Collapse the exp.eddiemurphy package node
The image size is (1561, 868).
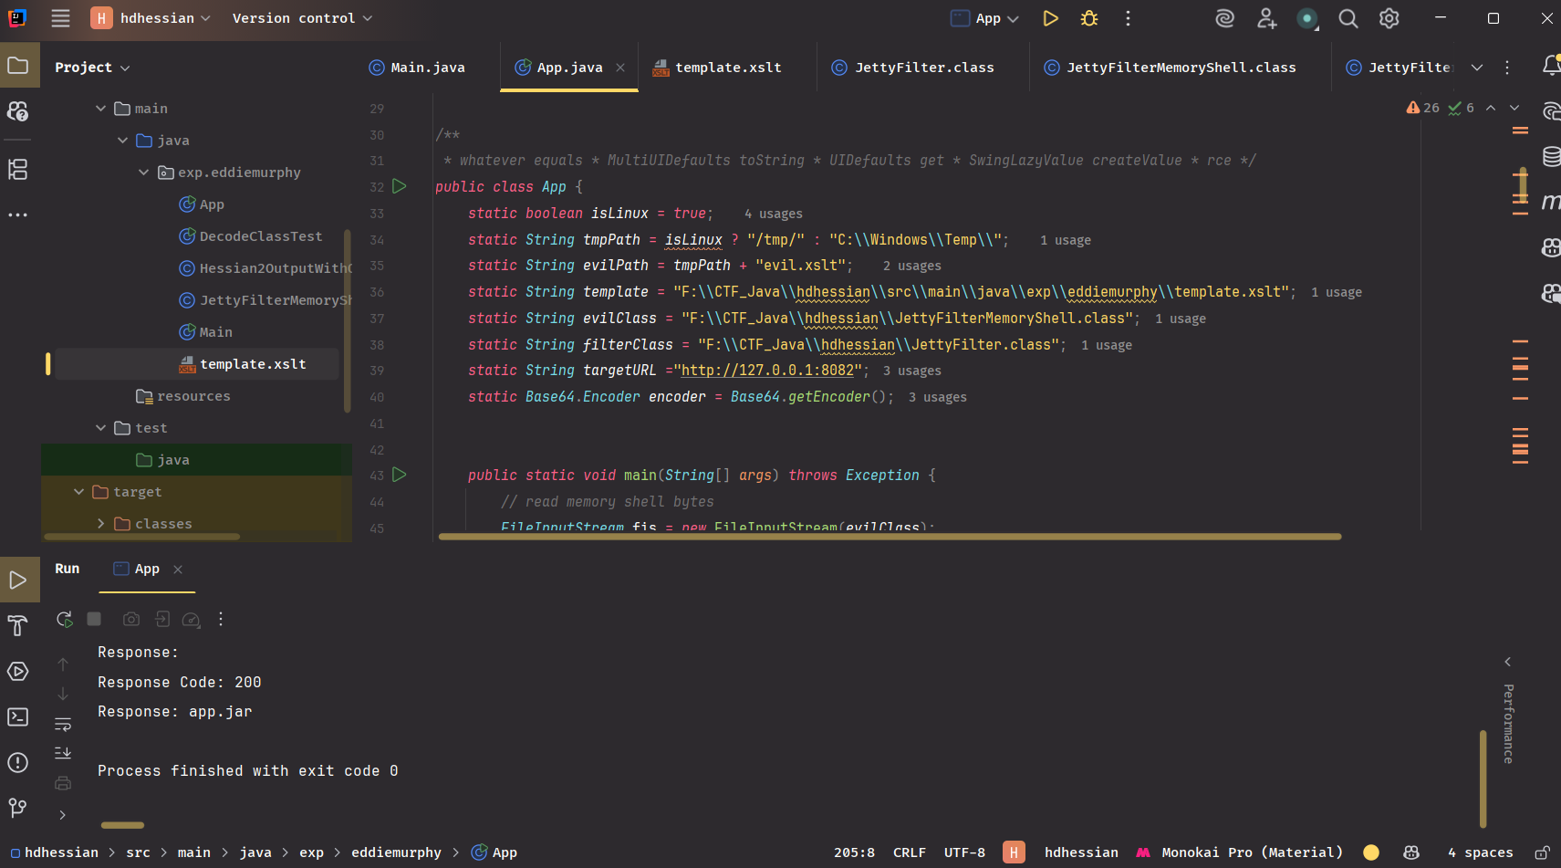click(x=143, y=173)
